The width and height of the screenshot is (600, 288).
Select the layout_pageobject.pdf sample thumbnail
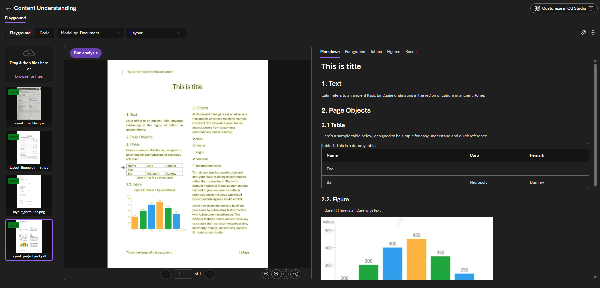tap(29, 240)
